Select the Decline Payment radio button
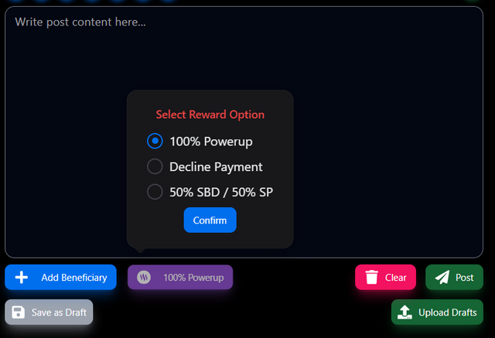The image size is (495, 338). (155, 166)
